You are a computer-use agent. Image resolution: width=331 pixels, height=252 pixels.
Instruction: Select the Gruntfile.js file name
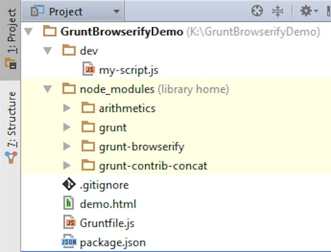(x=107, y=223)
